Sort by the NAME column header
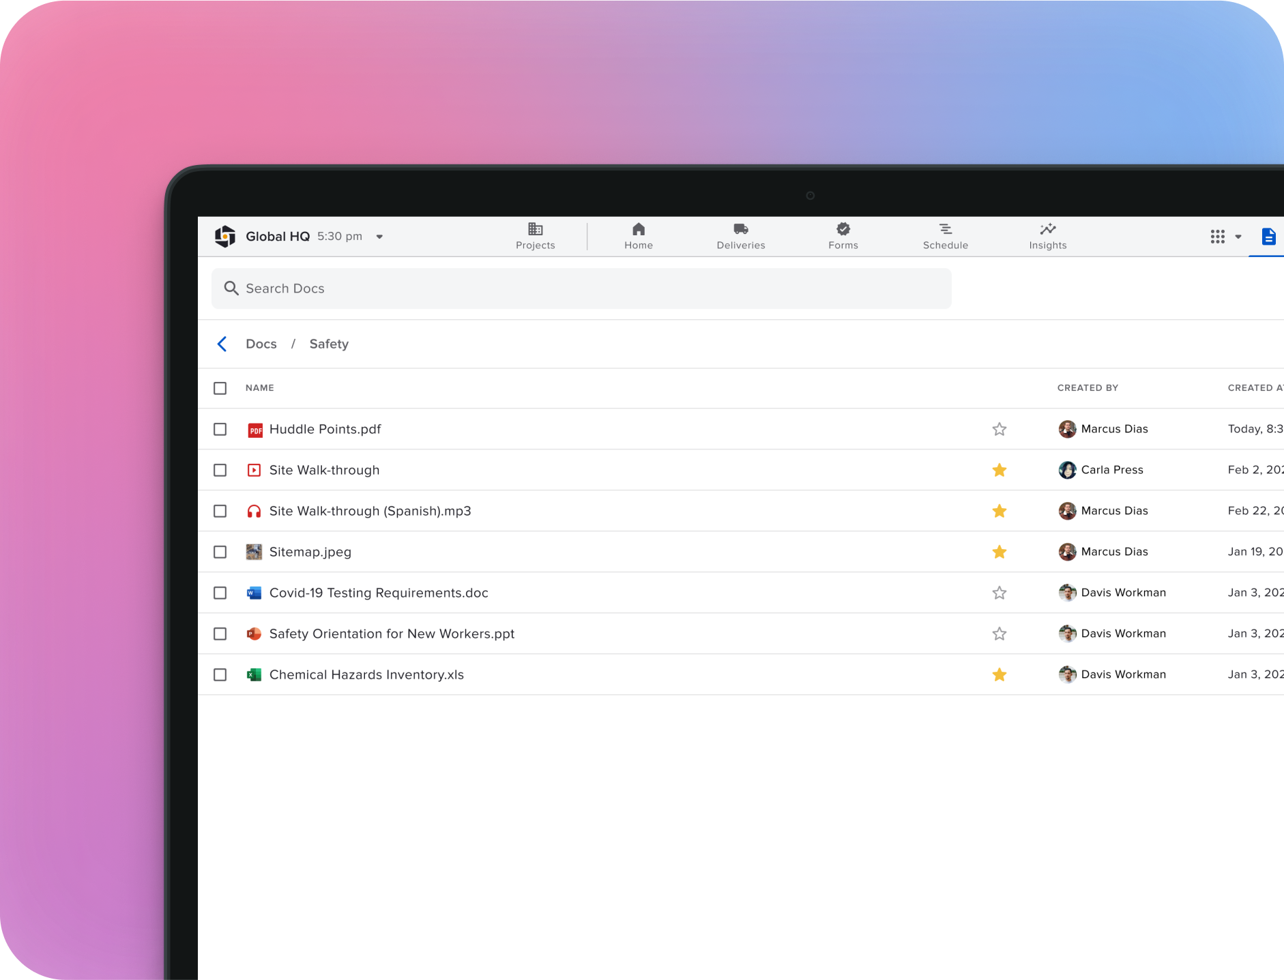This screenshot has width=1284, height=980. (x=260, y=388)
